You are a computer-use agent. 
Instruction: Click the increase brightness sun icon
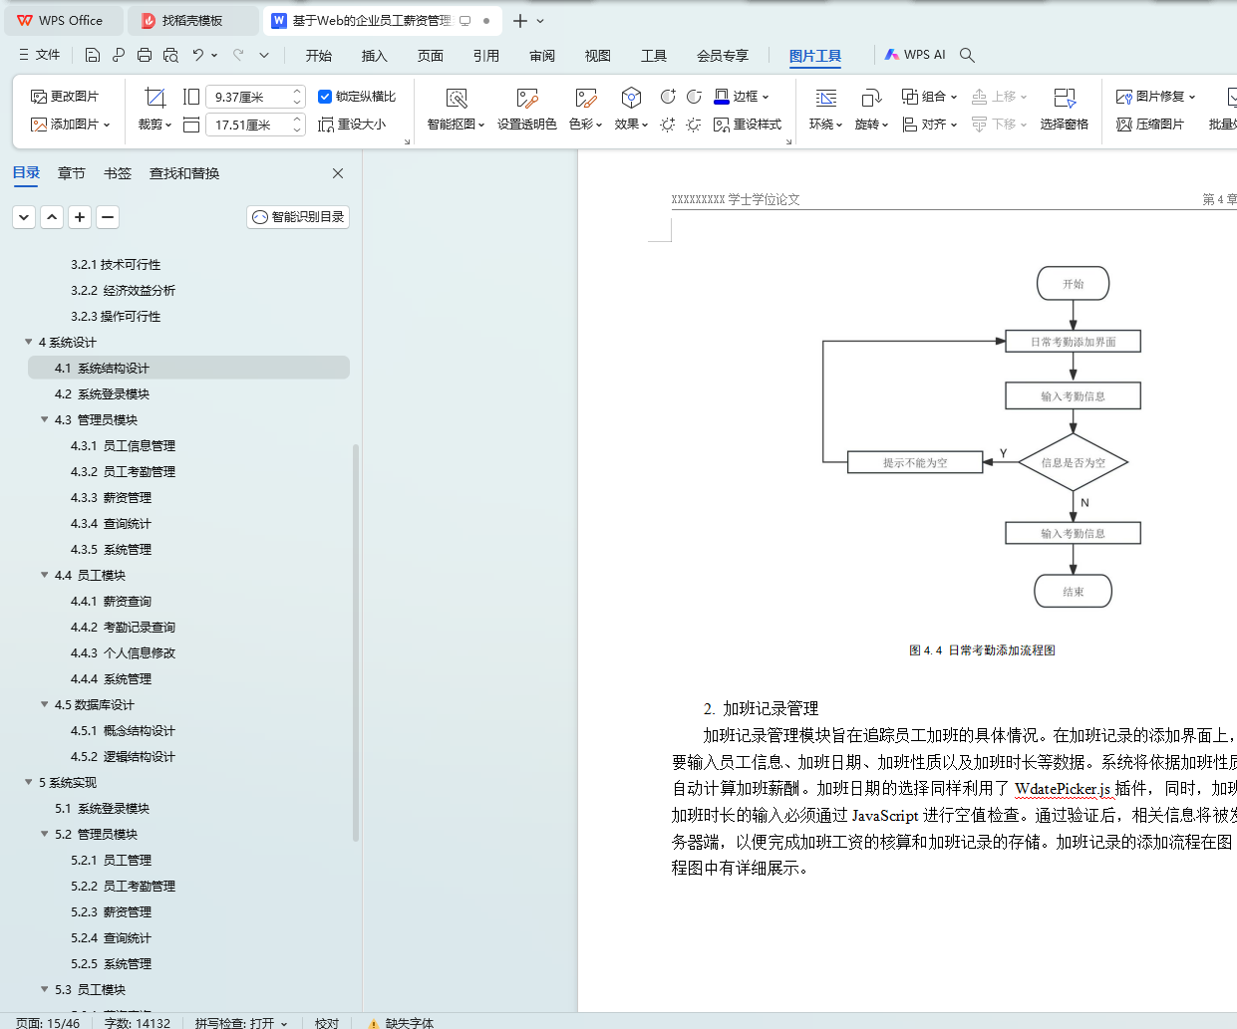click(x=668, y=124)
